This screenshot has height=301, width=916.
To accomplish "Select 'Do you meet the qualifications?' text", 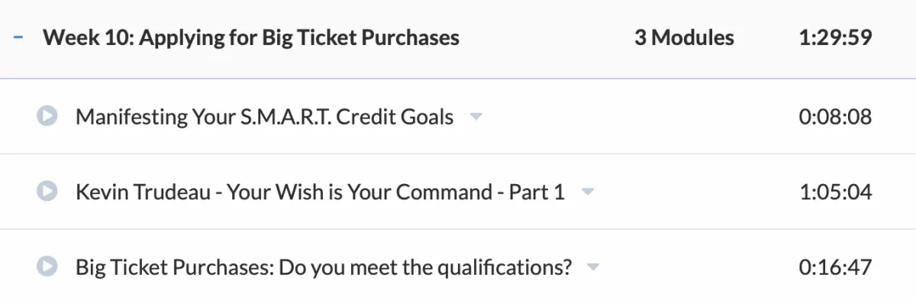I will coord(425,267).
